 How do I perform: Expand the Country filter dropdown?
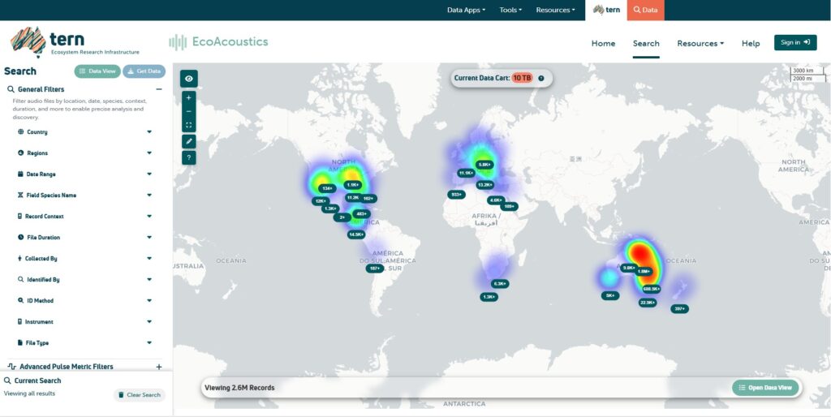click(149, 132)
